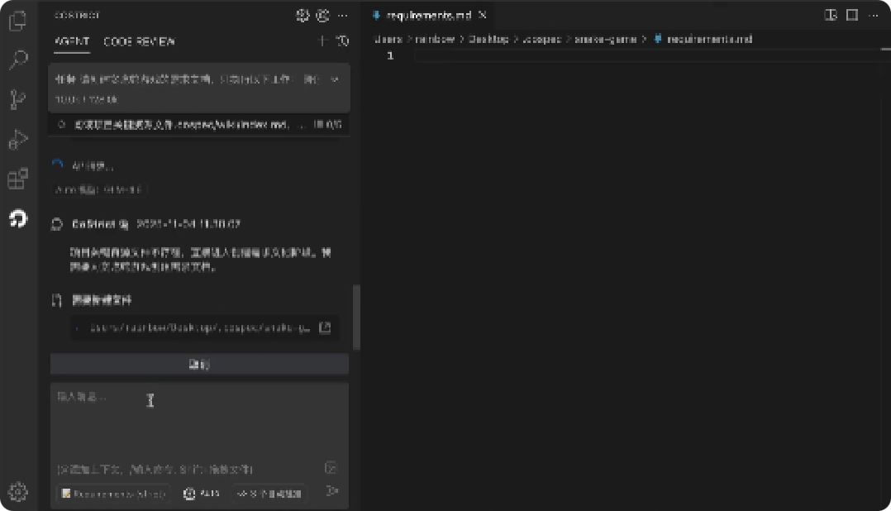
Task: Click 'rainbow' in breadcrumb path
Action: pos(436,39)
